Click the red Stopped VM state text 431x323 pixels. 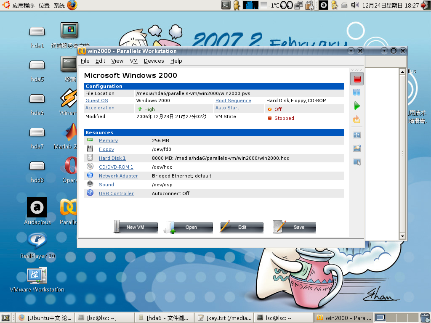pyautogui.click(x=284, y=118)
